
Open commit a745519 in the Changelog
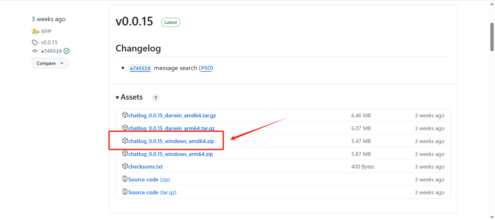[140, 69]
